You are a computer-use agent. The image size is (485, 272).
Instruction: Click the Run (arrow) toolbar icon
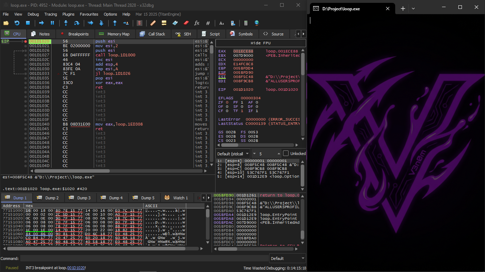coord(42,23)
